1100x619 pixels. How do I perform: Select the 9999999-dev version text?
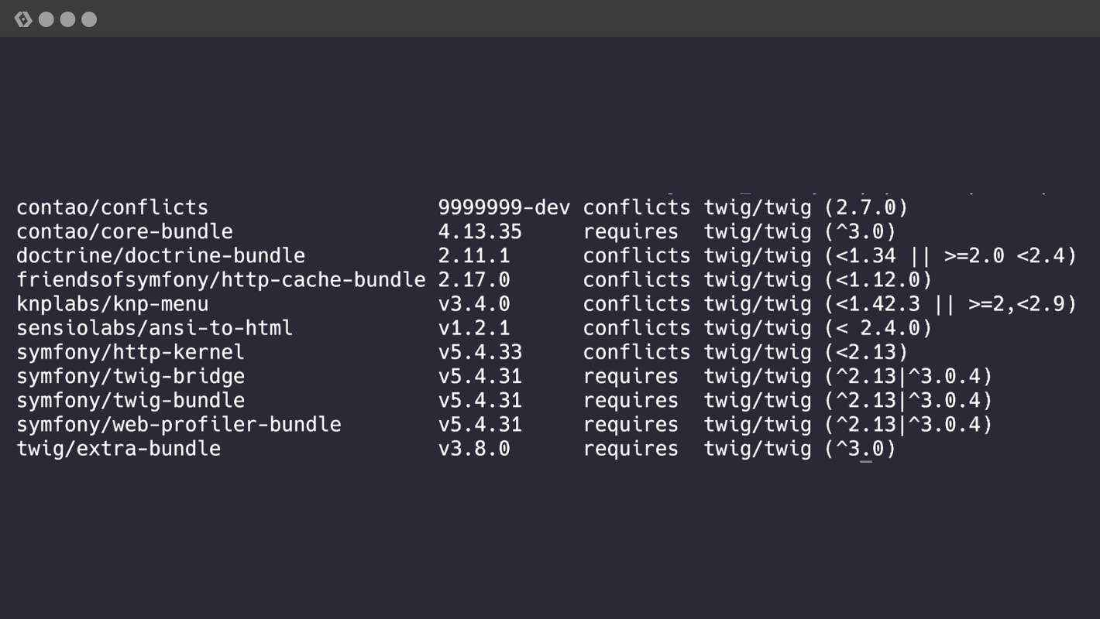click(504, 207)
